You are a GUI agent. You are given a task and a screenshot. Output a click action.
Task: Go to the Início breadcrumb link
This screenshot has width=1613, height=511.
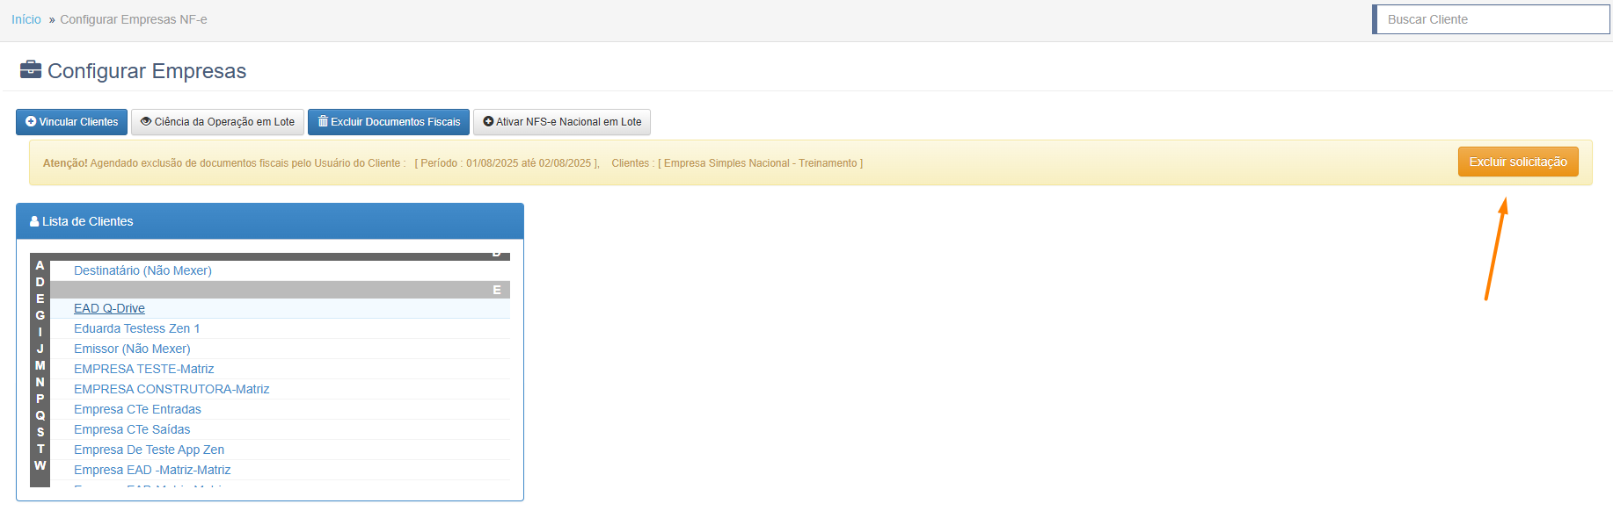pos(26,19)
